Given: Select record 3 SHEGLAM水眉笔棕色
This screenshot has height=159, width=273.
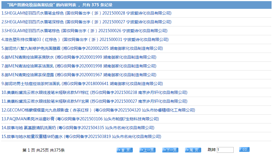Looking at the screenshot, I should (84, 31).
